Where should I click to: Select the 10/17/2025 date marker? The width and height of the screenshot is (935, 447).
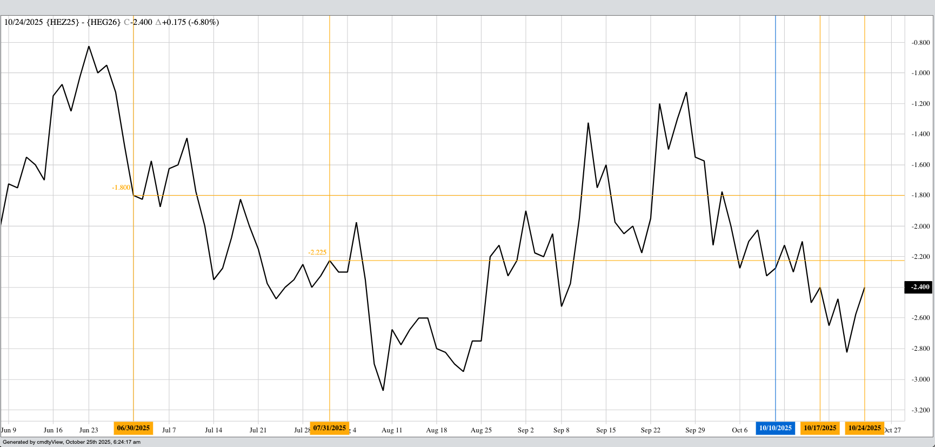coord(820,428)
